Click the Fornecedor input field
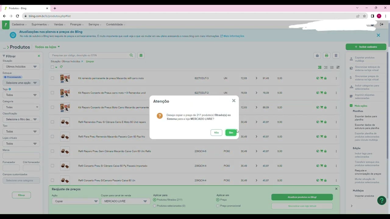Screen dimensions: 390x219 (x=11, y=168)
